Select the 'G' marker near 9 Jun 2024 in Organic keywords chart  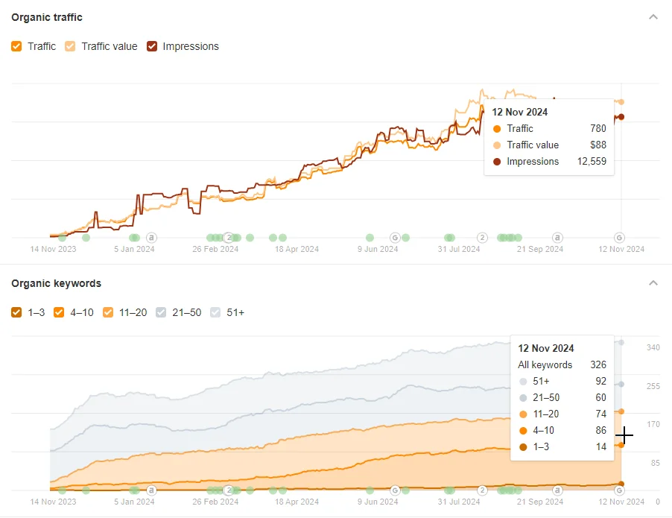pos(395,490)
